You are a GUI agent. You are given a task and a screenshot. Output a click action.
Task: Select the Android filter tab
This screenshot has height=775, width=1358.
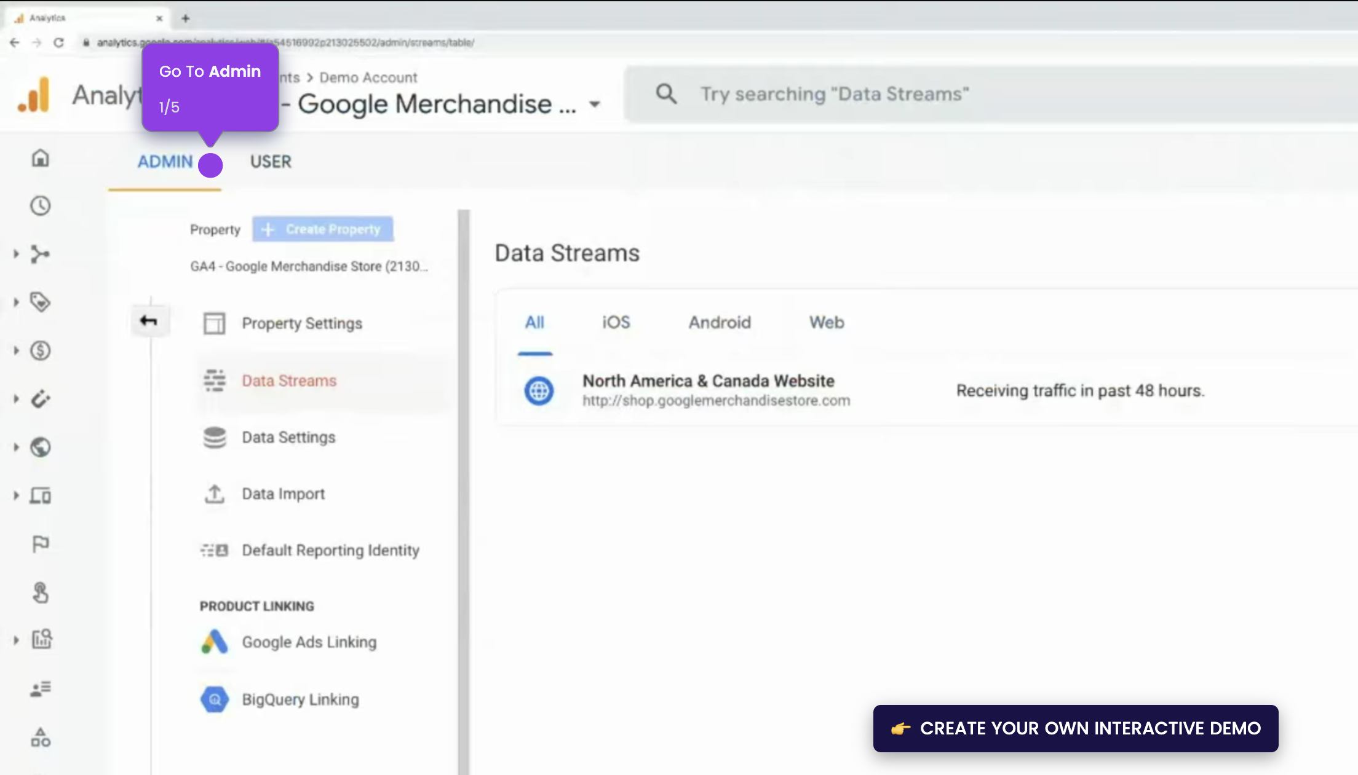719,322
